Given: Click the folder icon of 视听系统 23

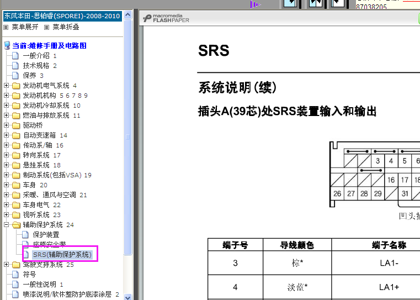Looking at the screenshot, I should pyautogui.click(x=16, y=215).
